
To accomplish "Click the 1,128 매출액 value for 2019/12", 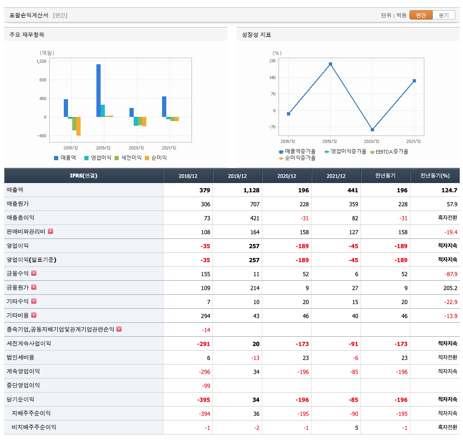I will click(x=251, y=190).
